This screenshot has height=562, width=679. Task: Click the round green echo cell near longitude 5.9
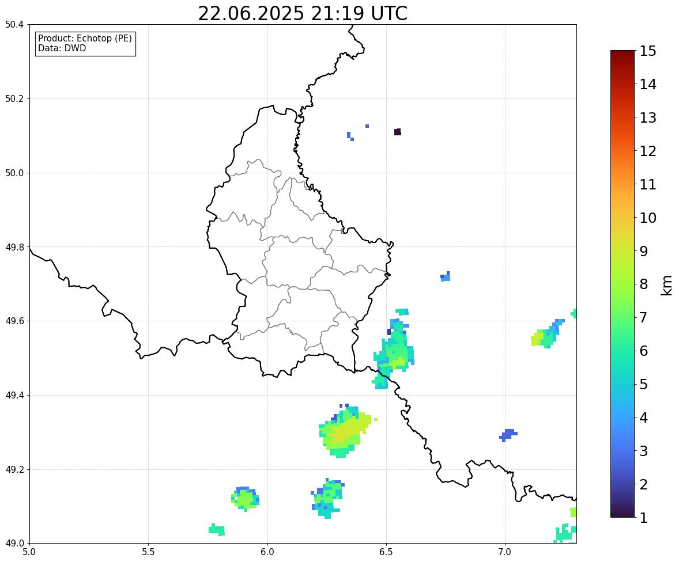245,499
